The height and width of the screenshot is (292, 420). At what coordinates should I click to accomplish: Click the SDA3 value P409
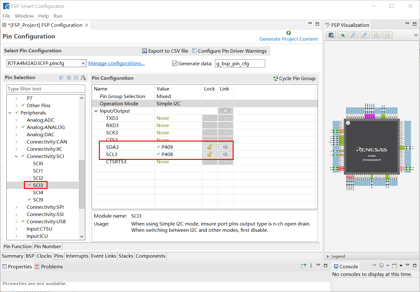[x=167, y=147]
